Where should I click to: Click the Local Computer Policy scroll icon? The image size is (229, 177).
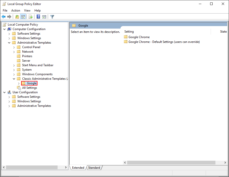[5, 25]
